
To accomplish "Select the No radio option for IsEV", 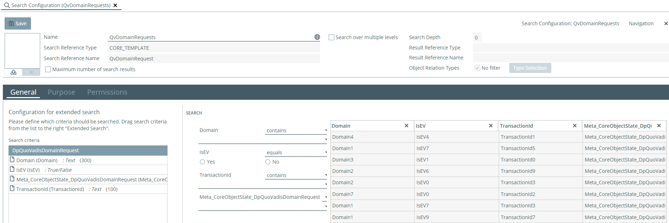I will (x=268, y=162).
